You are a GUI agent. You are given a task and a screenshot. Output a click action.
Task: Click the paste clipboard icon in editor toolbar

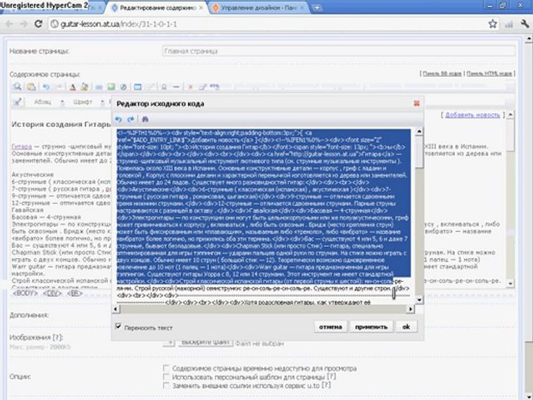tap(31, 87)
